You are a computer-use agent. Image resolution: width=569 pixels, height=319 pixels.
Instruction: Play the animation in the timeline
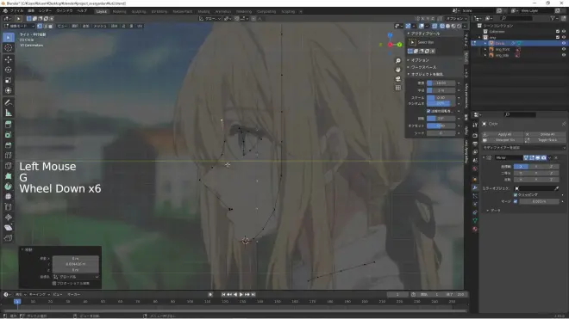point(241,295)
